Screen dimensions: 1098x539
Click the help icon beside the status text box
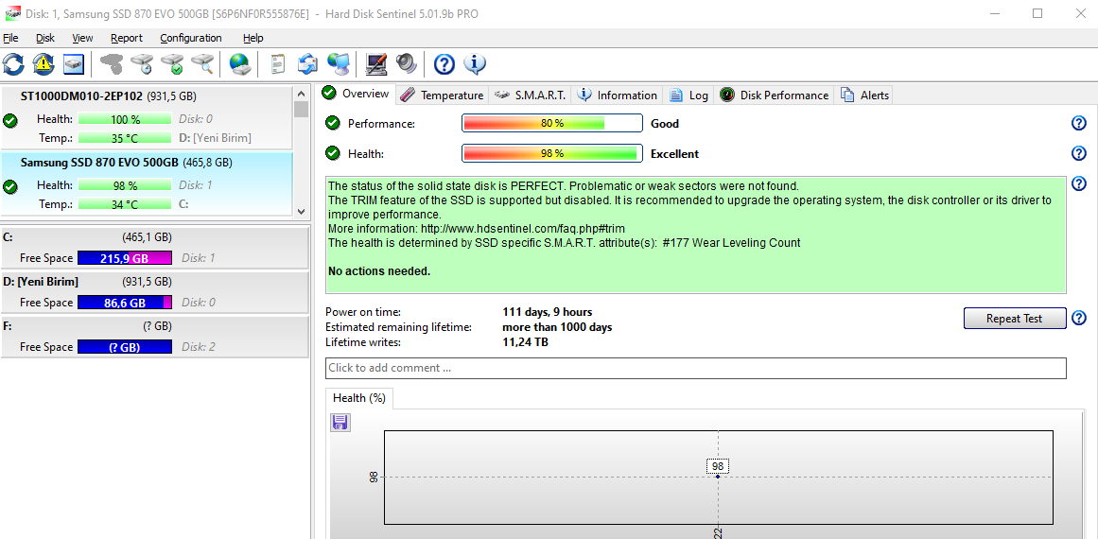1079,183
